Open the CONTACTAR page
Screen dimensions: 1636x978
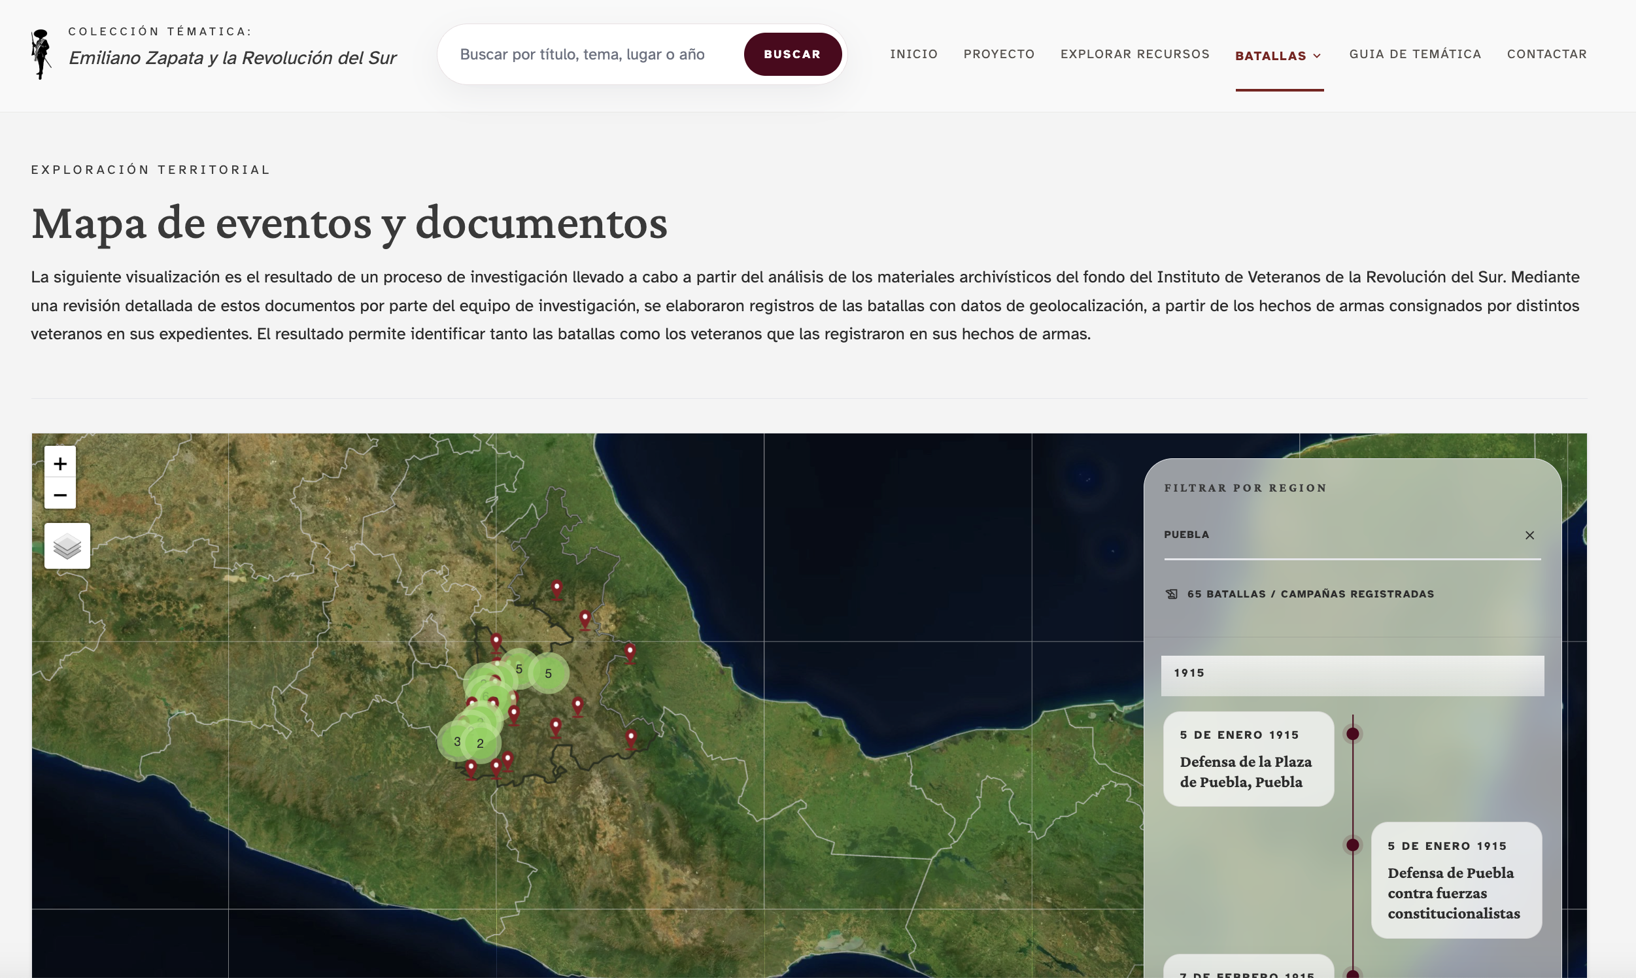1546,54
